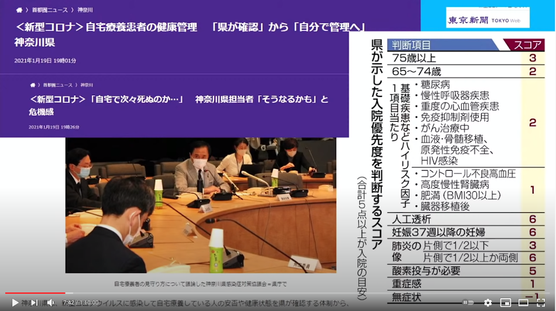Toggle the autoplay switch
556x311 pixels.
[468, 302]
